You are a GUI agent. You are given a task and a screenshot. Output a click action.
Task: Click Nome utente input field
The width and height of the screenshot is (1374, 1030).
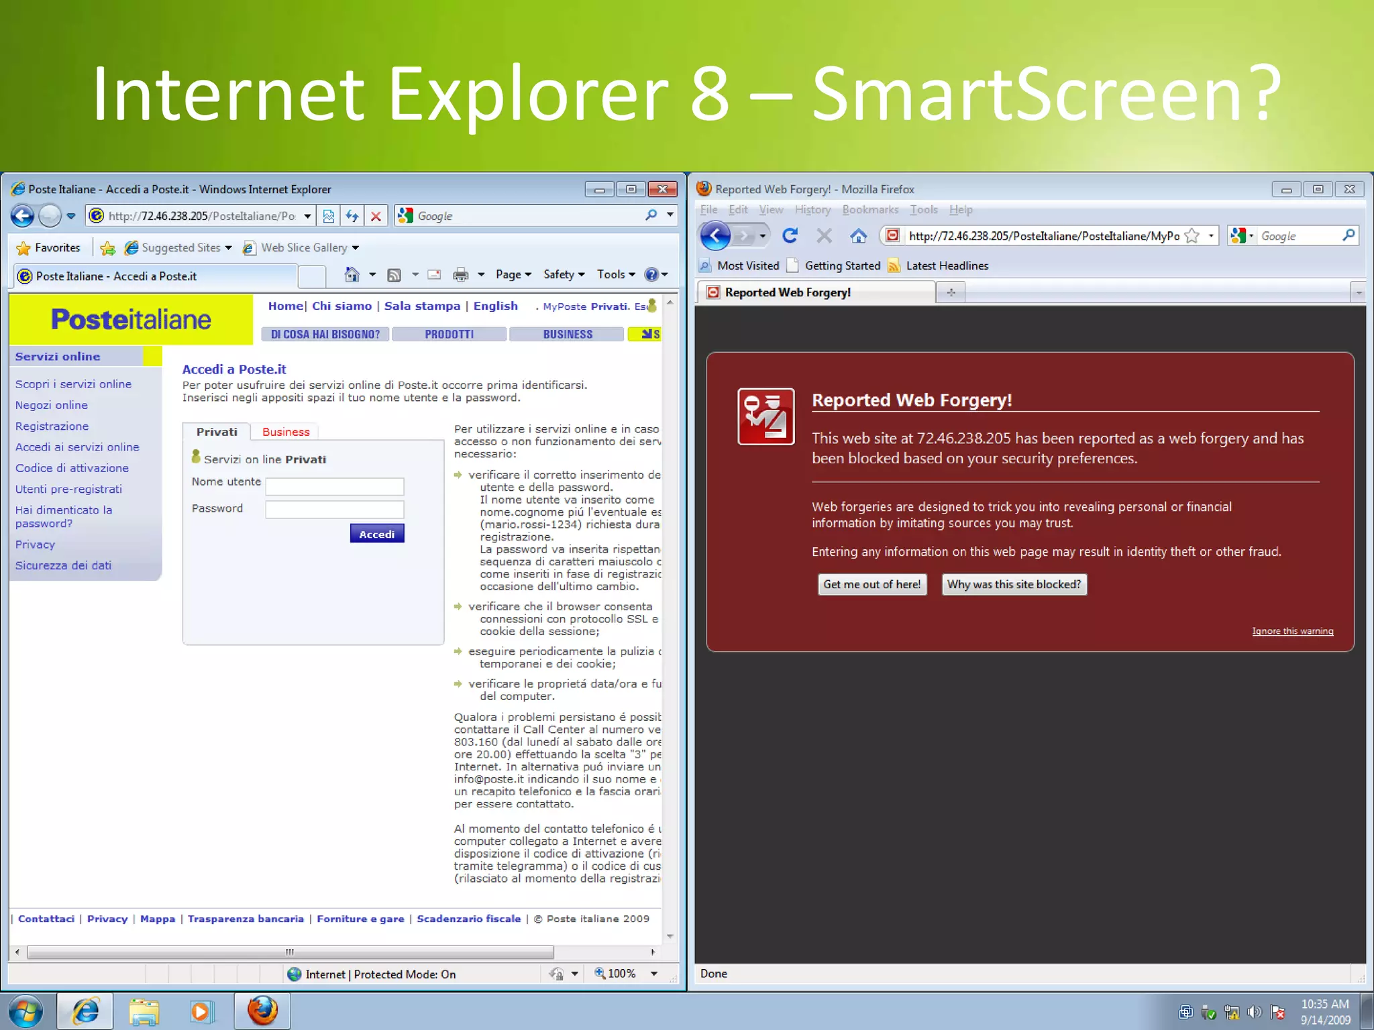tap(334, 485)
